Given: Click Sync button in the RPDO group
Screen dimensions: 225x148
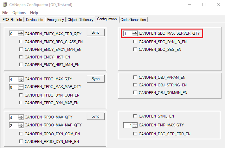Looking at the screenshot, I should tap(96, 116).
